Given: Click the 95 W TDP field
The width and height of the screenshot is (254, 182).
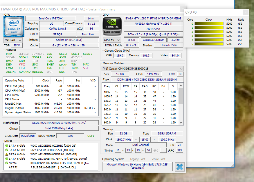Looking at the screenshot, I should 17,45.
